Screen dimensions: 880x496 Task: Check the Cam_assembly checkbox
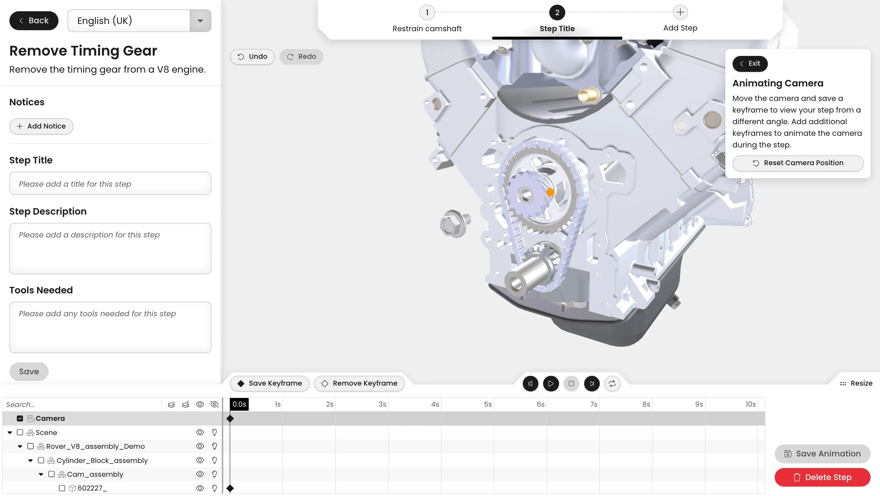pos(52,474)
